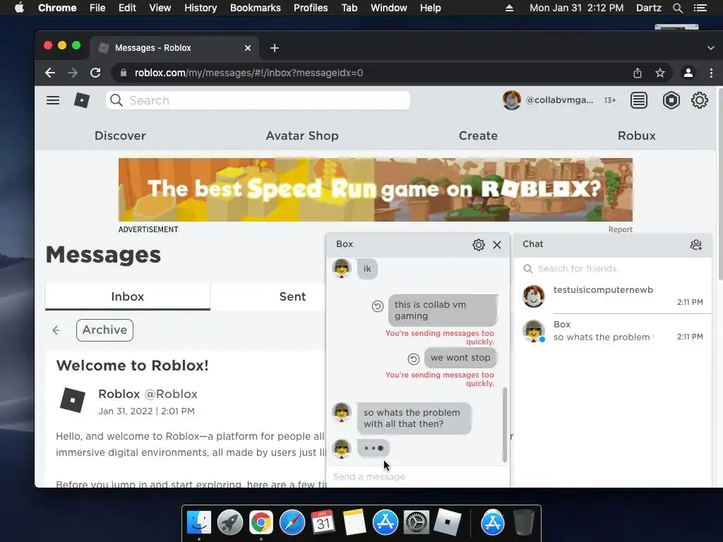Expand Chrome tab search chevron

click(x=710, y=48)
